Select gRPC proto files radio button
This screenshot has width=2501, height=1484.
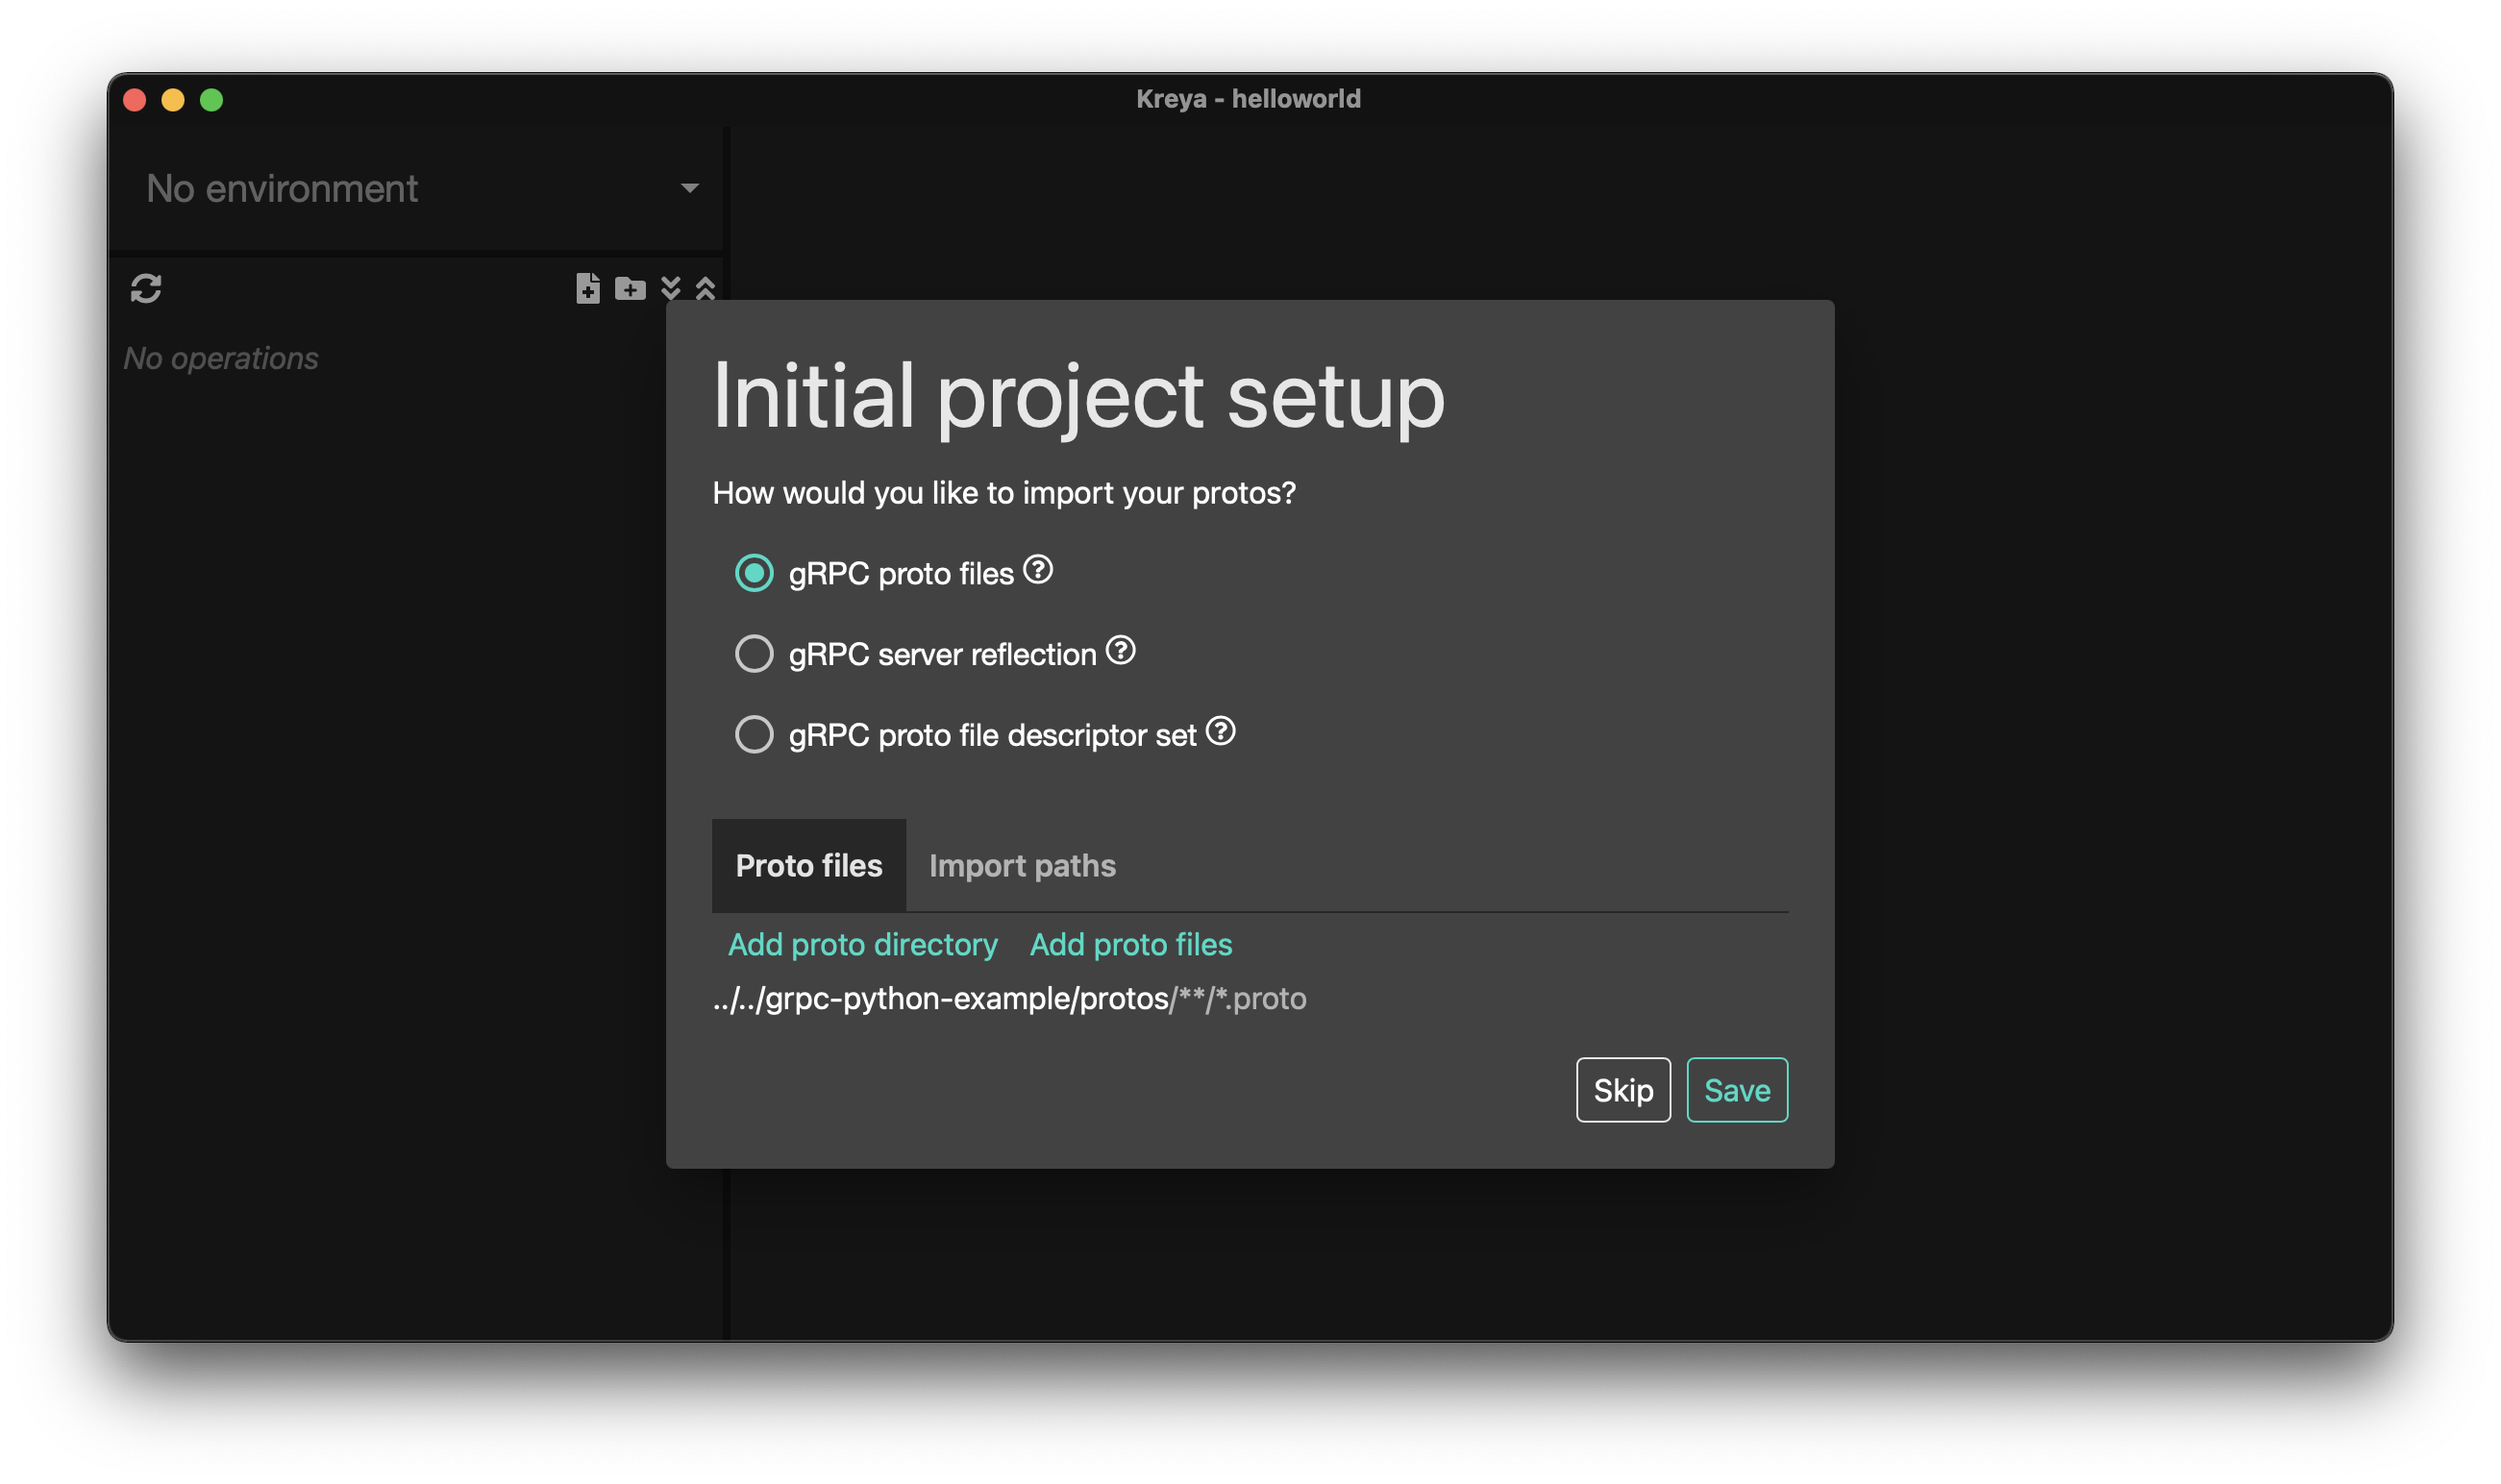click(754, 573)
